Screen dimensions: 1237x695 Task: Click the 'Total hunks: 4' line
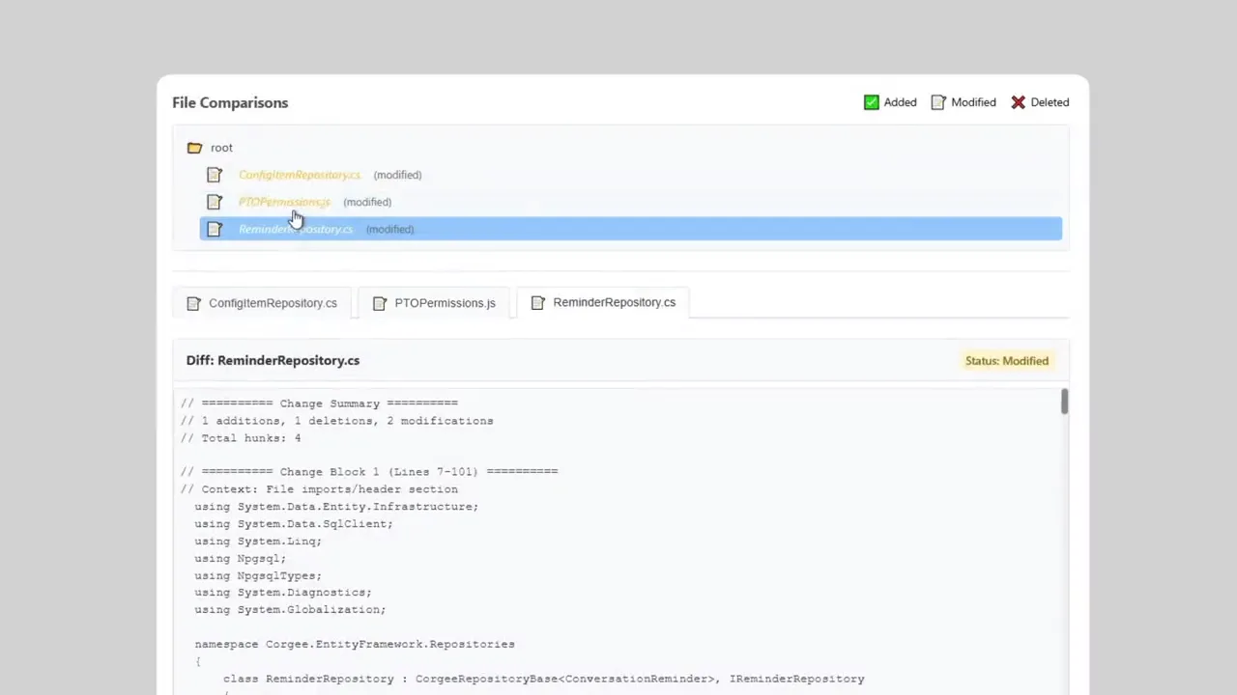(241, 438)
